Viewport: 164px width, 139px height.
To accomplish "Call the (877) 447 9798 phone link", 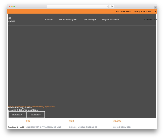I will click(143, 12).
